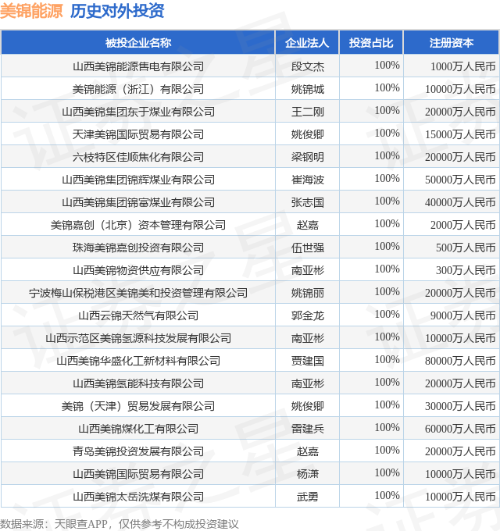
Task: Click 15000万人民币 registered capital value
Action: tap(460, 134)
